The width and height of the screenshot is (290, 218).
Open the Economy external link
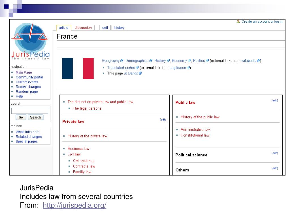(181, 61)
